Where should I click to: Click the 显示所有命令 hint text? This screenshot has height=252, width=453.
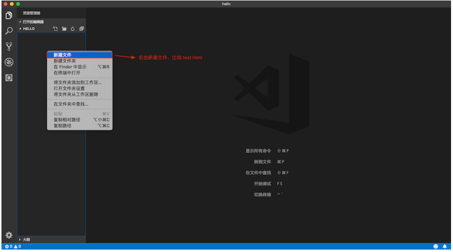point(258,151)
